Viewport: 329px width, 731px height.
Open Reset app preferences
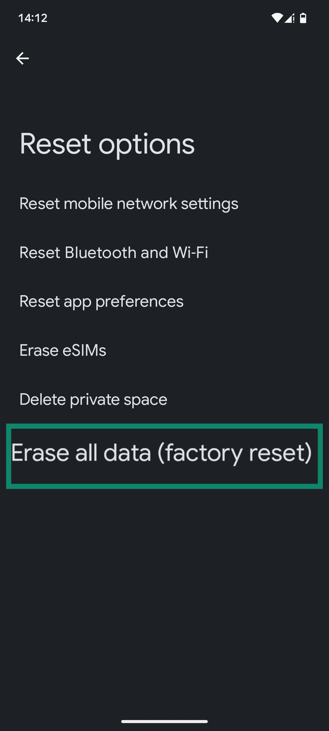tap(101, 301)
